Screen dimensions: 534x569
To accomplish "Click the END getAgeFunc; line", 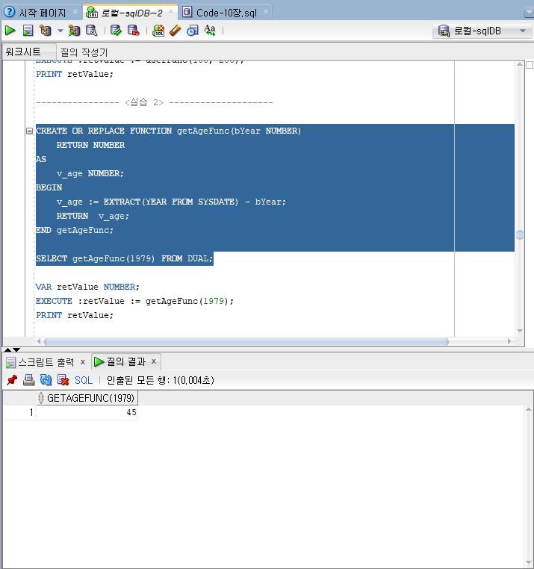I will pyautogui.click(x=75, y=230).
